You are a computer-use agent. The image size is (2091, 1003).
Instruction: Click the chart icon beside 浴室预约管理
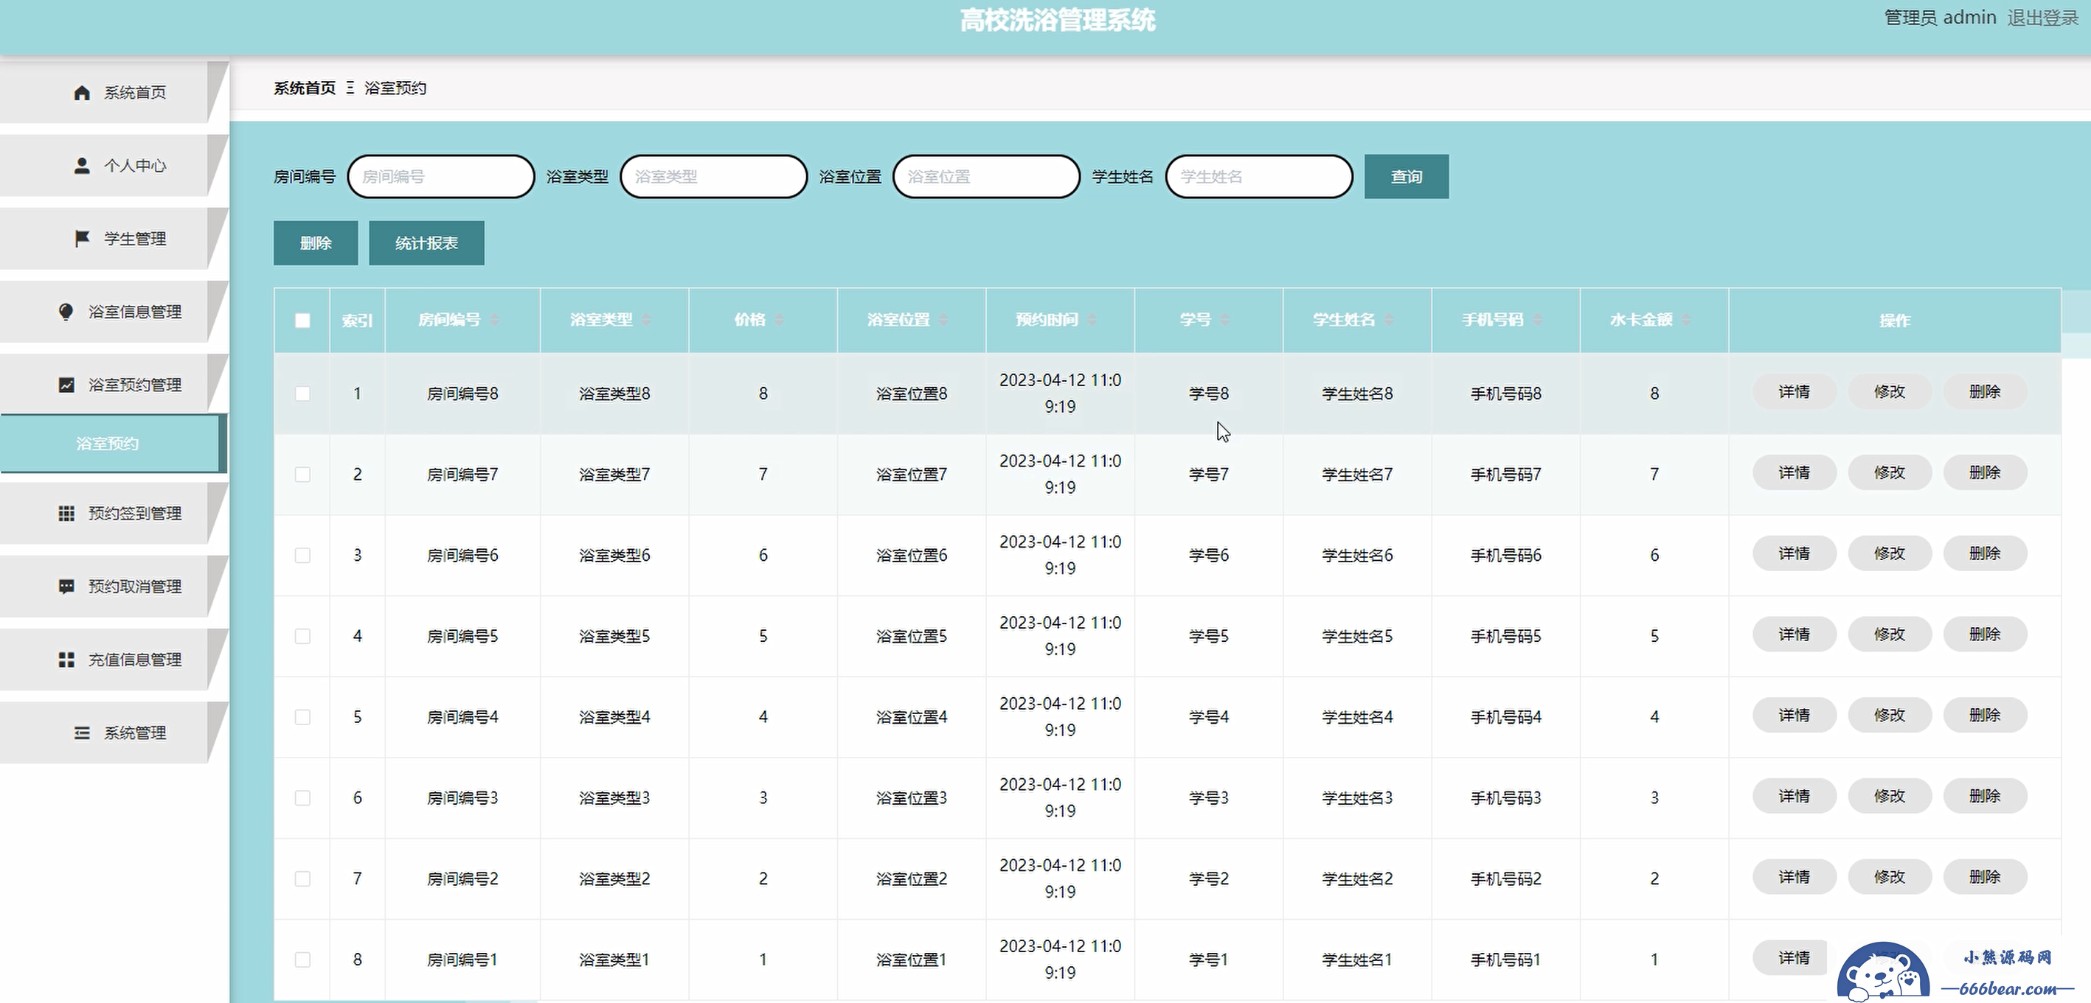(x=66, y=385)
